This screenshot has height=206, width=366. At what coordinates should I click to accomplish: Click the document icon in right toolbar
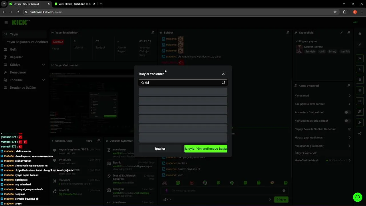360,80
